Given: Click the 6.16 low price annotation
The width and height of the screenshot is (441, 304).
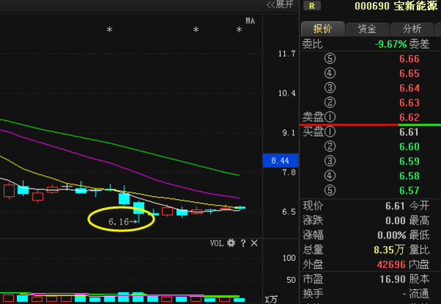Looking at the screenshot, I should [x=118, y=221].
